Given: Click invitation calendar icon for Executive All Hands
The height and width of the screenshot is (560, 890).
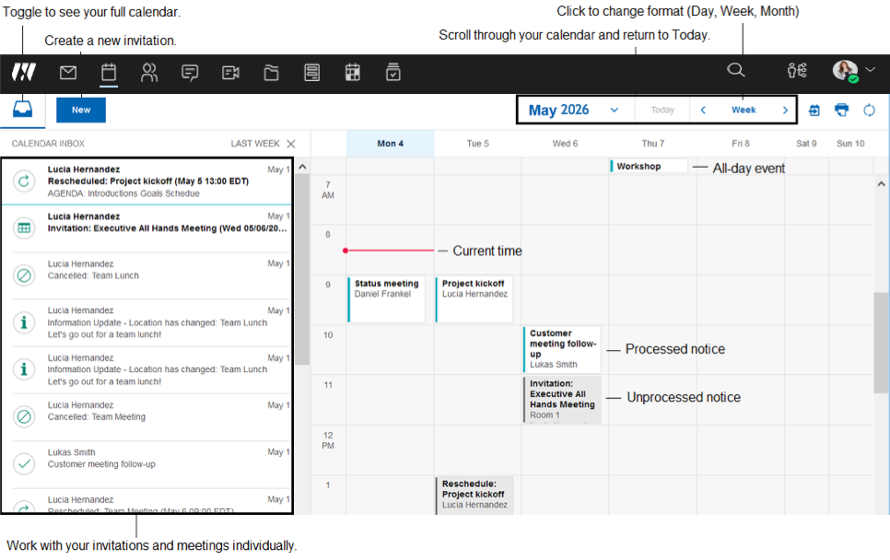Looking at the screenshot, I should click(24, 228).
